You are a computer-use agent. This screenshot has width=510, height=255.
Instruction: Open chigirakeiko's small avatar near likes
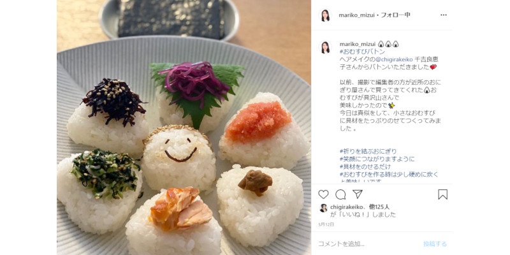point(323,208)
